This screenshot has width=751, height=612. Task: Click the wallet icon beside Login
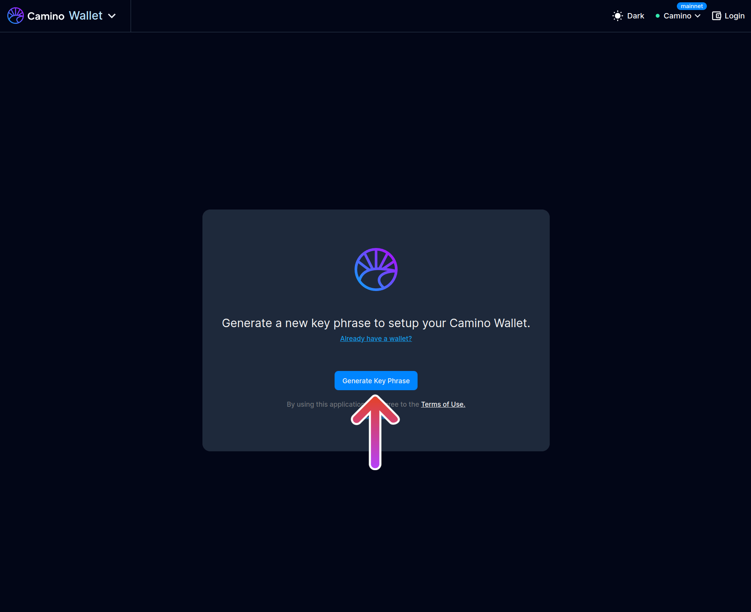point(716,16)
